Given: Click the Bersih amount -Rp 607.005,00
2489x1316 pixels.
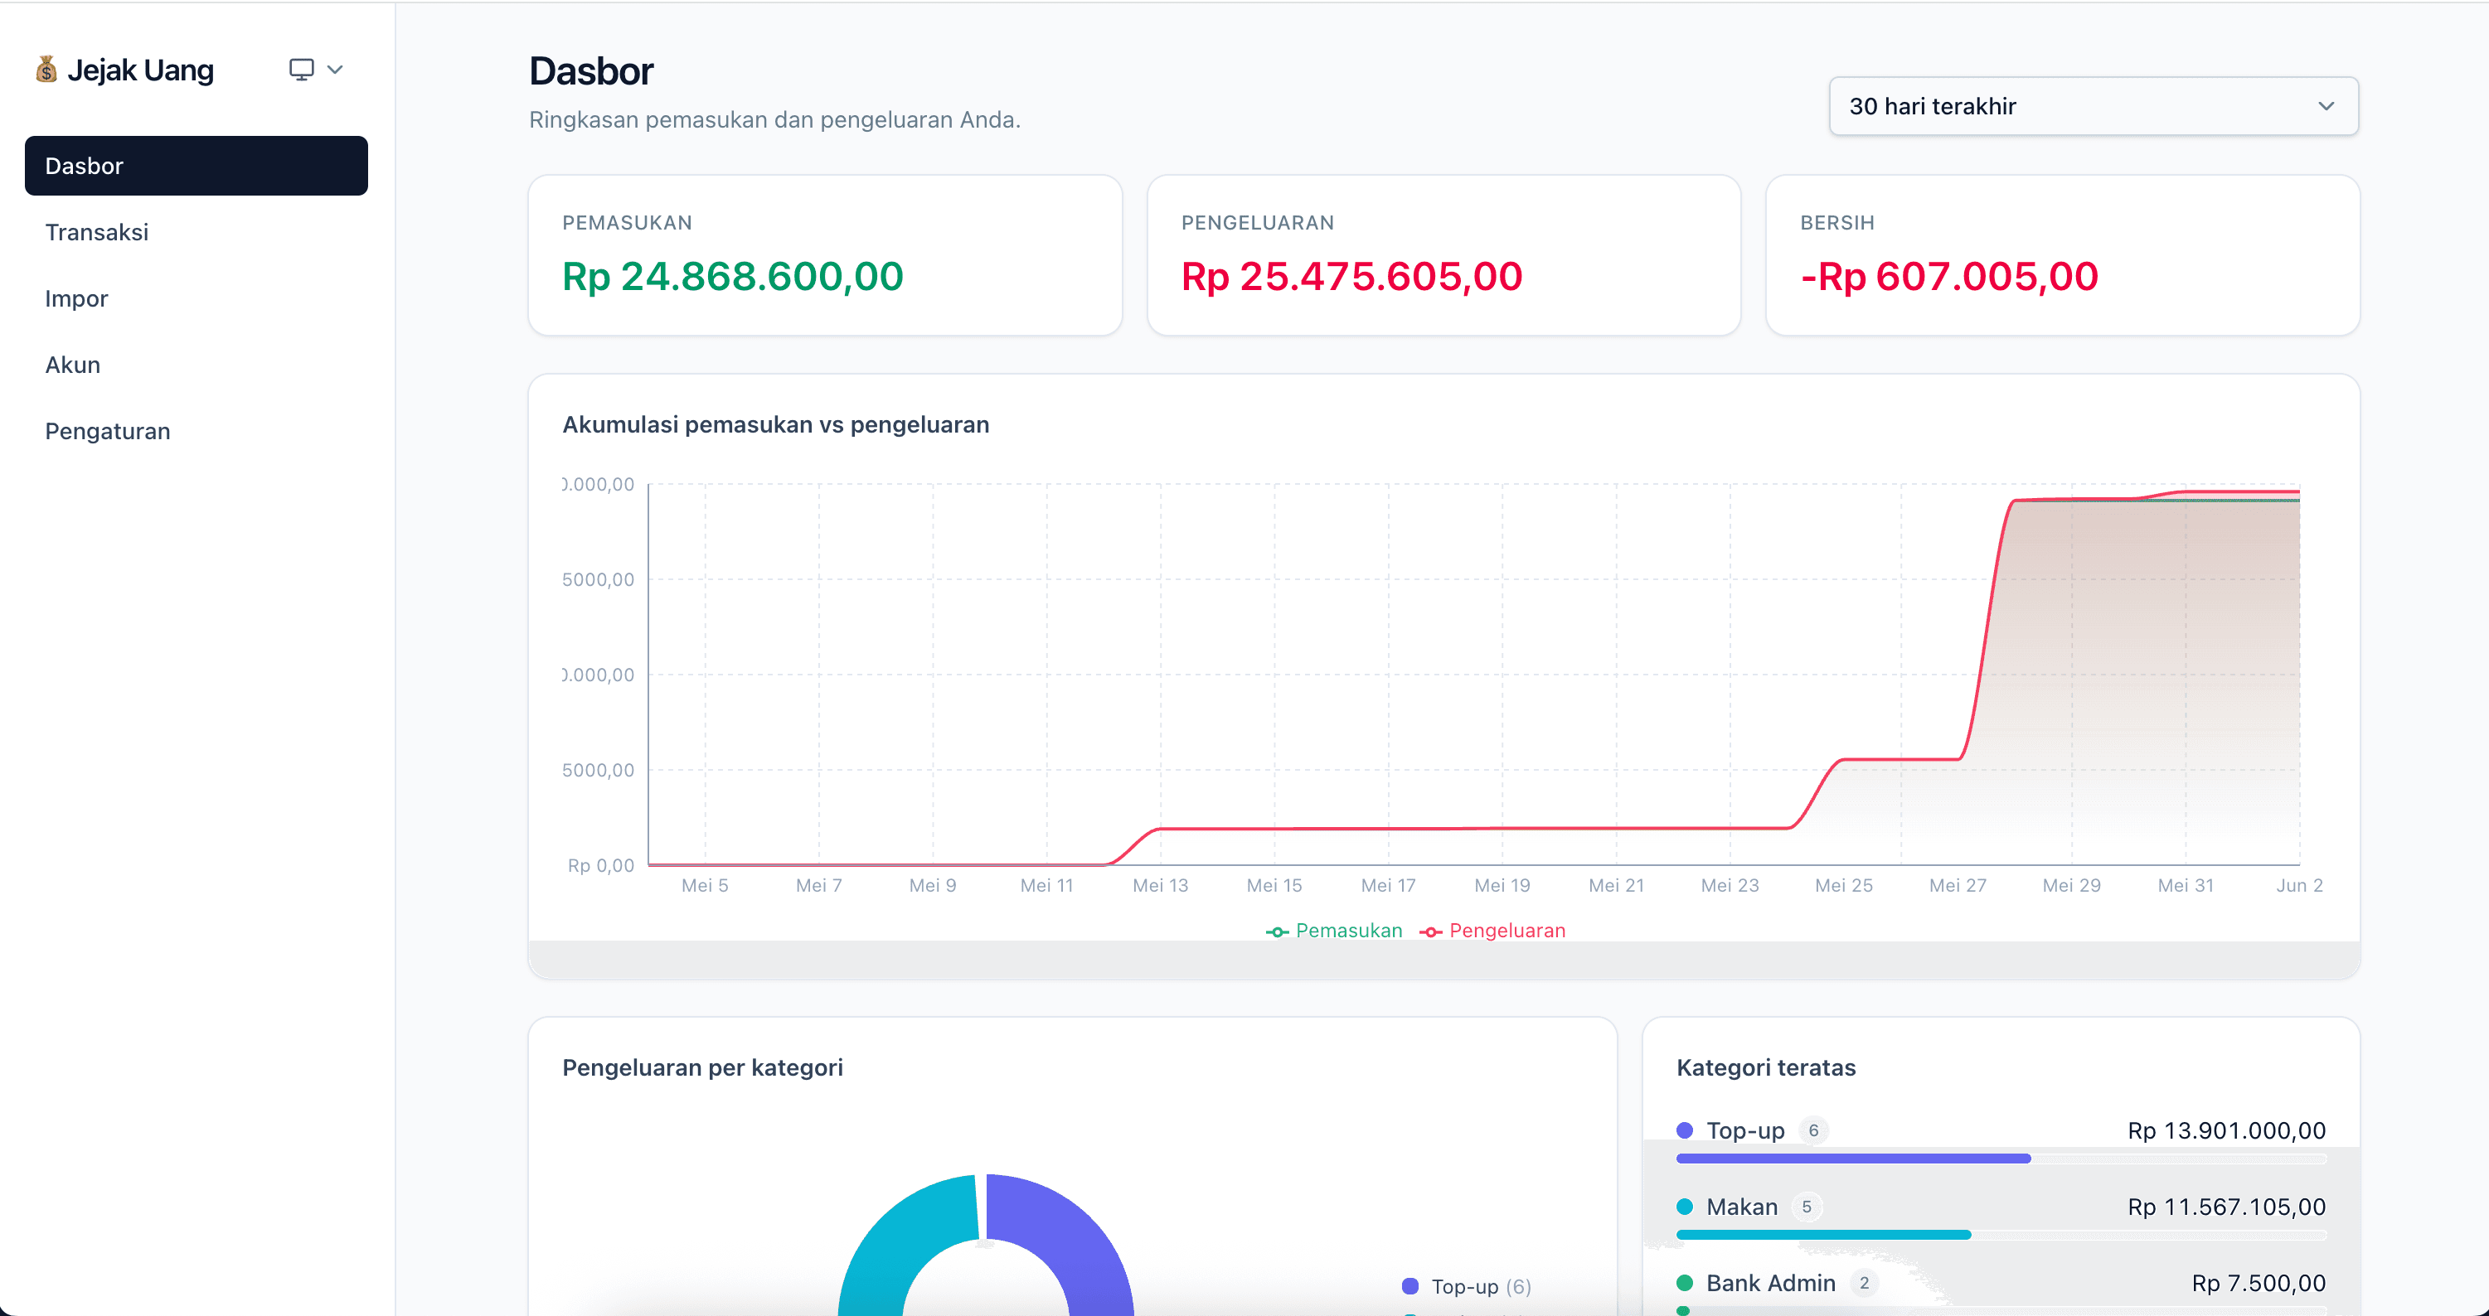Looking at the screenshot, I should pyautogui.click(x=1950, y=277).
